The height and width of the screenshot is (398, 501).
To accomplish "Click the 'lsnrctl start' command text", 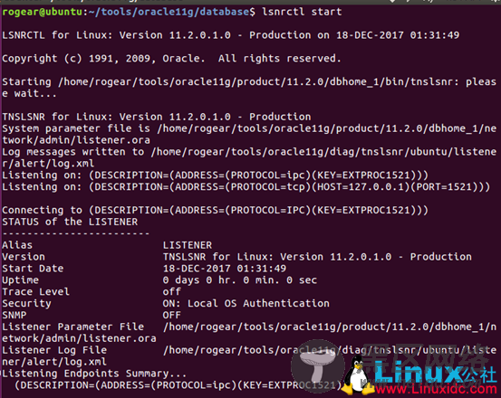I will [x=302, y=12].
